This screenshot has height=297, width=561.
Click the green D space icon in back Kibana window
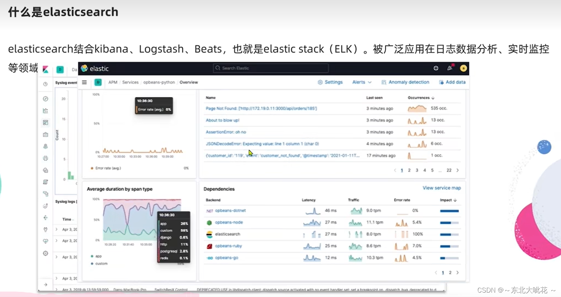point(60,69)
